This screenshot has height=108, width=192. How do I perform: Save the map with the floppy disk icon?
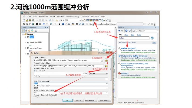point(30,20)
